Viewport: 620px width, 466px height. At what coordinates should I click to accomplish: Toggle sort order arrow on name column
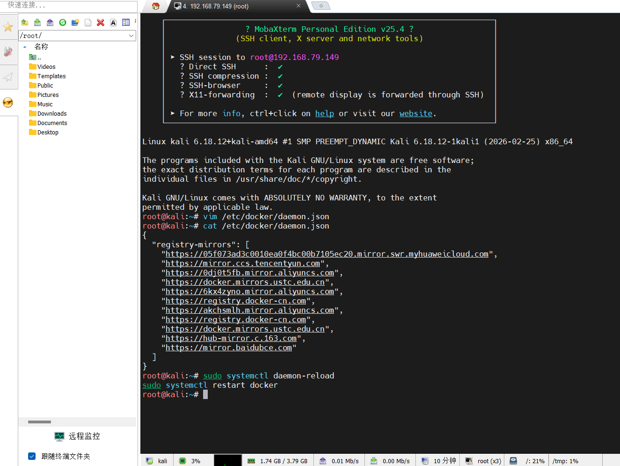tap(25, 47)
